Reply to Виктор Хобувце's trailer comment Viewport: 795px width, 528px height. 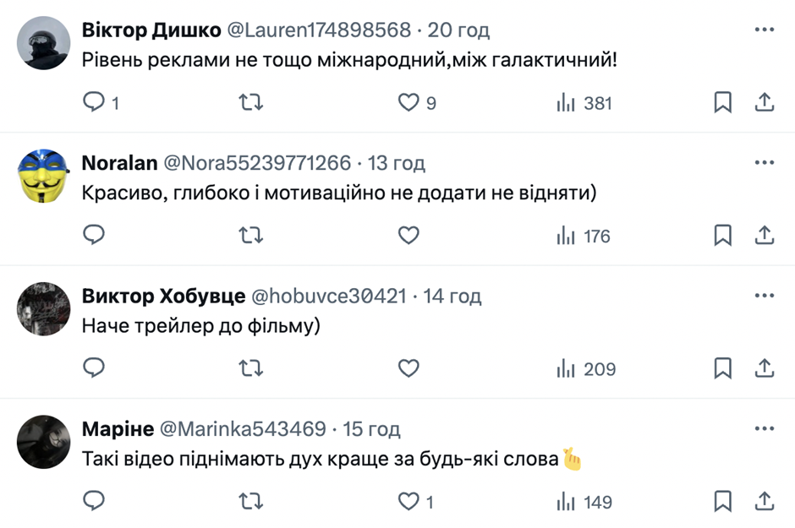pyautogui.click(x=94, y=369)
